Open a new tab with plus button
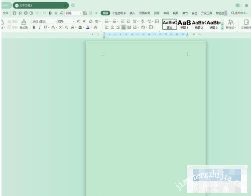251x196 pixels. point(73,6)
